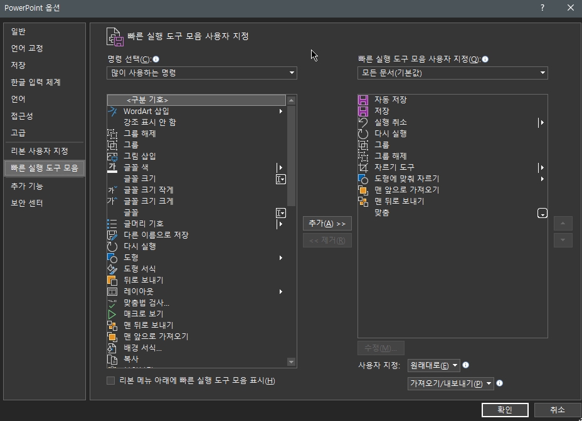Expand 레이아웃 submenu arrow
This screenshot has height=421, width=582.
[281, 292]
